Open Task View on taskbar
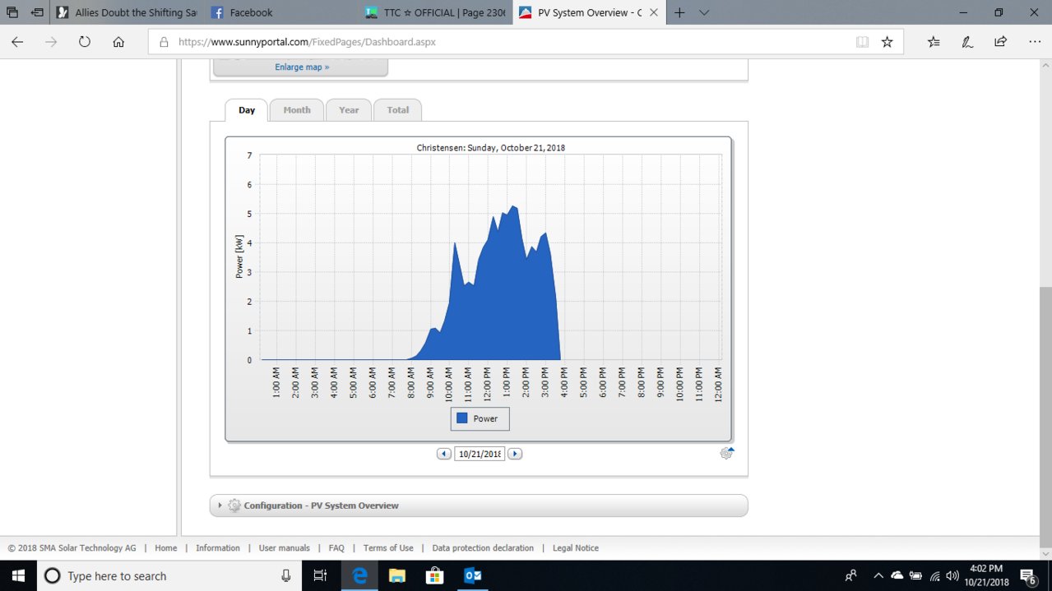The width and height of the screenshot is (1052, 591). pyautogui.click(x=321, y=576)
